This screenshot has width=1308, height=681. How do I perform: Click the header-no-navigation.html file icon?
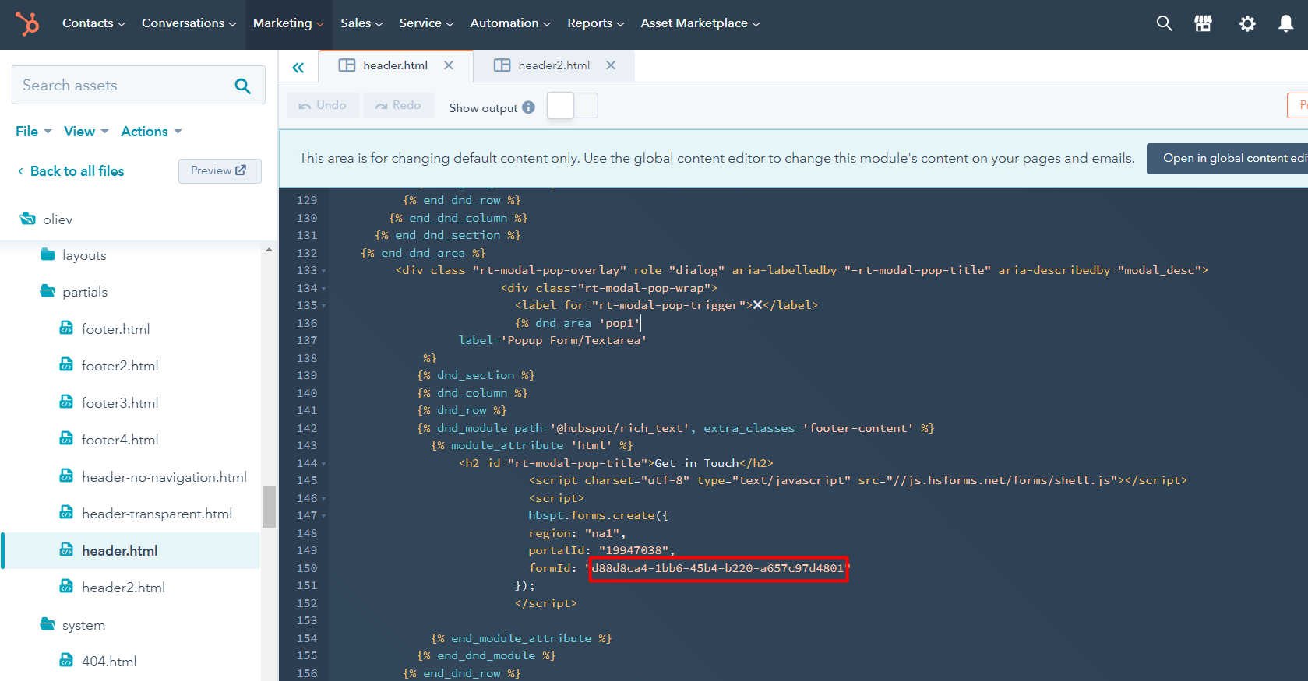[x=67, y=476]
